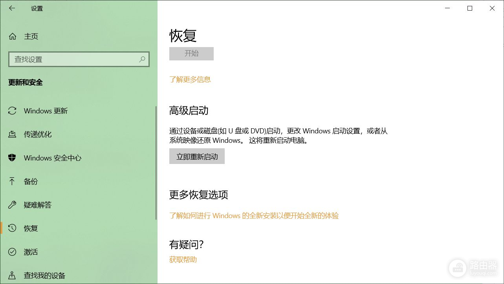The width and height of the screenshot is (504, 284).
Task: Click the 激活 checkmark circle icon
Action: click(x=12, y=252)
